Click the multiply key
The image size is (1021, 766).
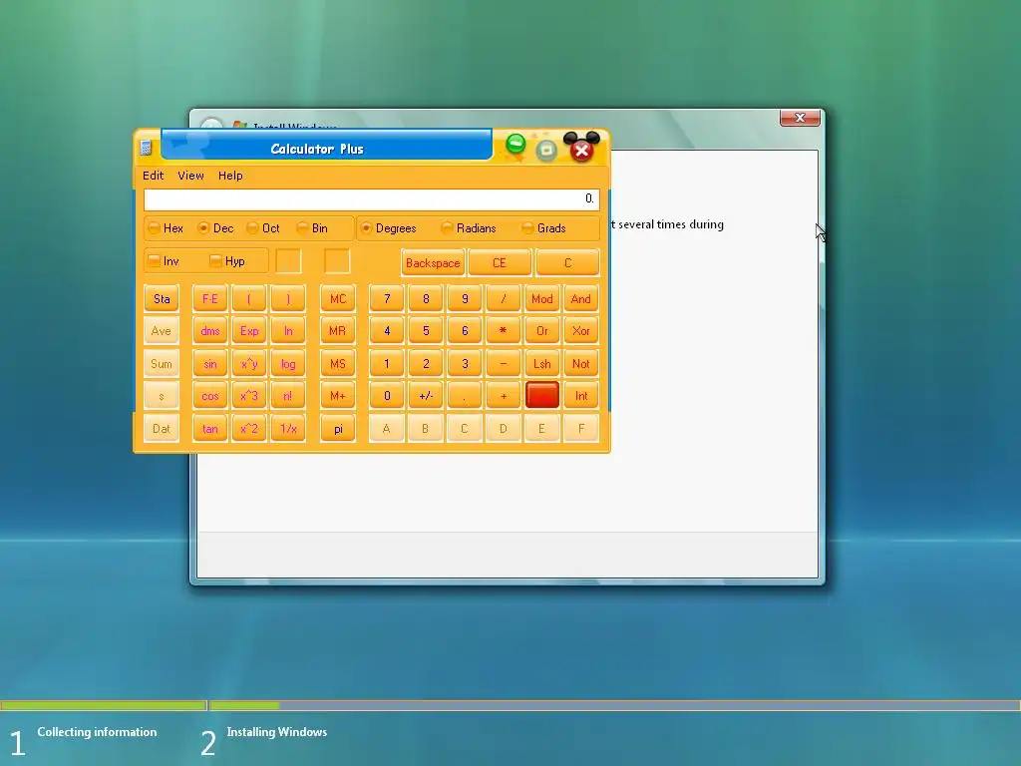tap(504, 331)
